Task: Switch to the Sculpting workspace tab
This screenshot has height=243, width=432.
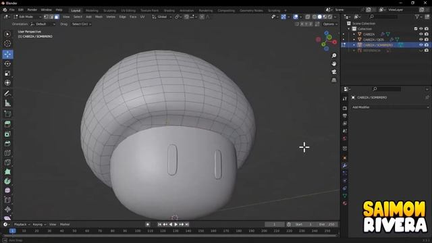Action: (109, 11)
